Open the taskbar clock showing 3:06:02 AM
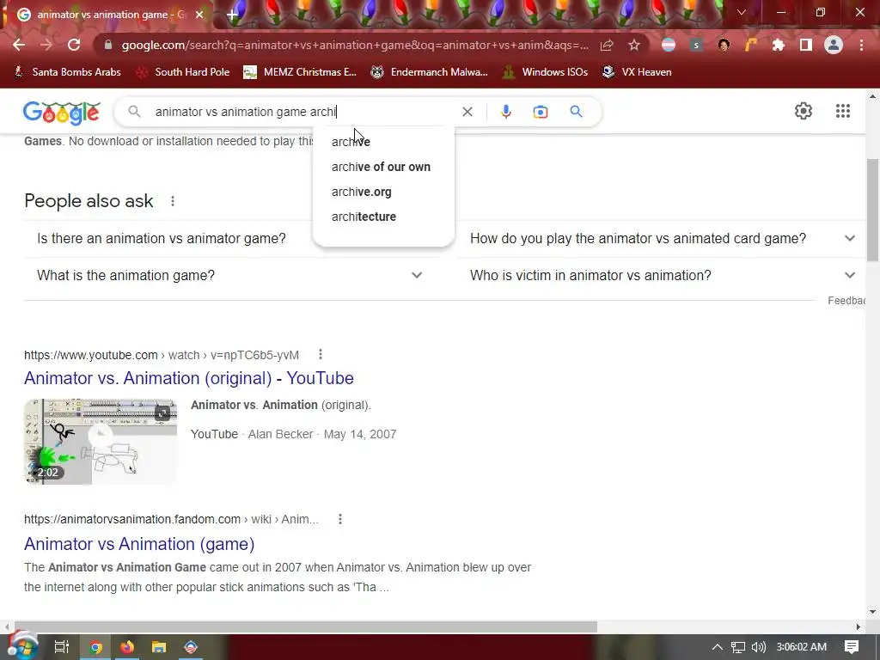The width and height of the screenshot is (880, 660). [x=802, y=647]
